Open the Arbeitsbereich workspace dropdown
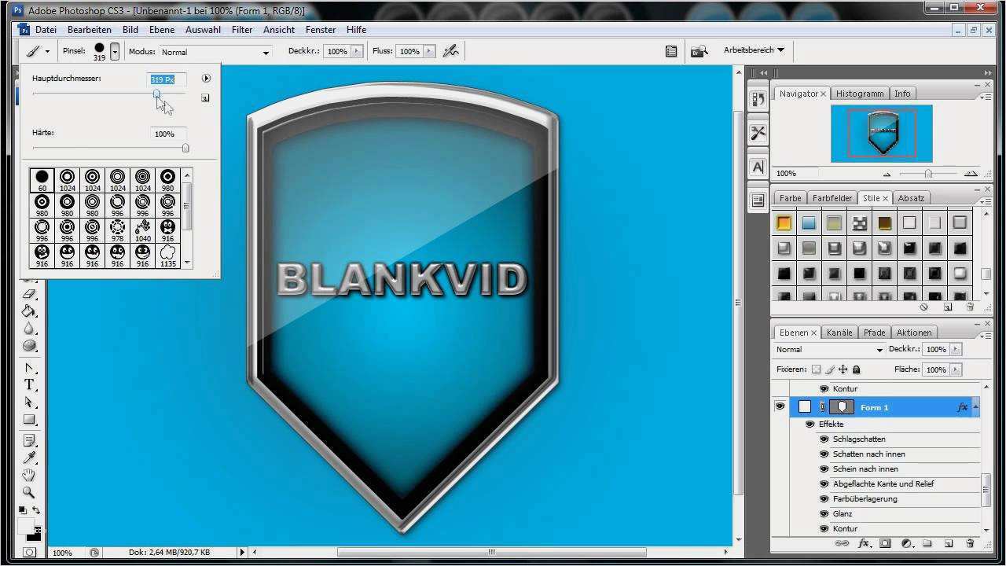Viewport: 1006px width, 566px height. click(x=754, y=50)
